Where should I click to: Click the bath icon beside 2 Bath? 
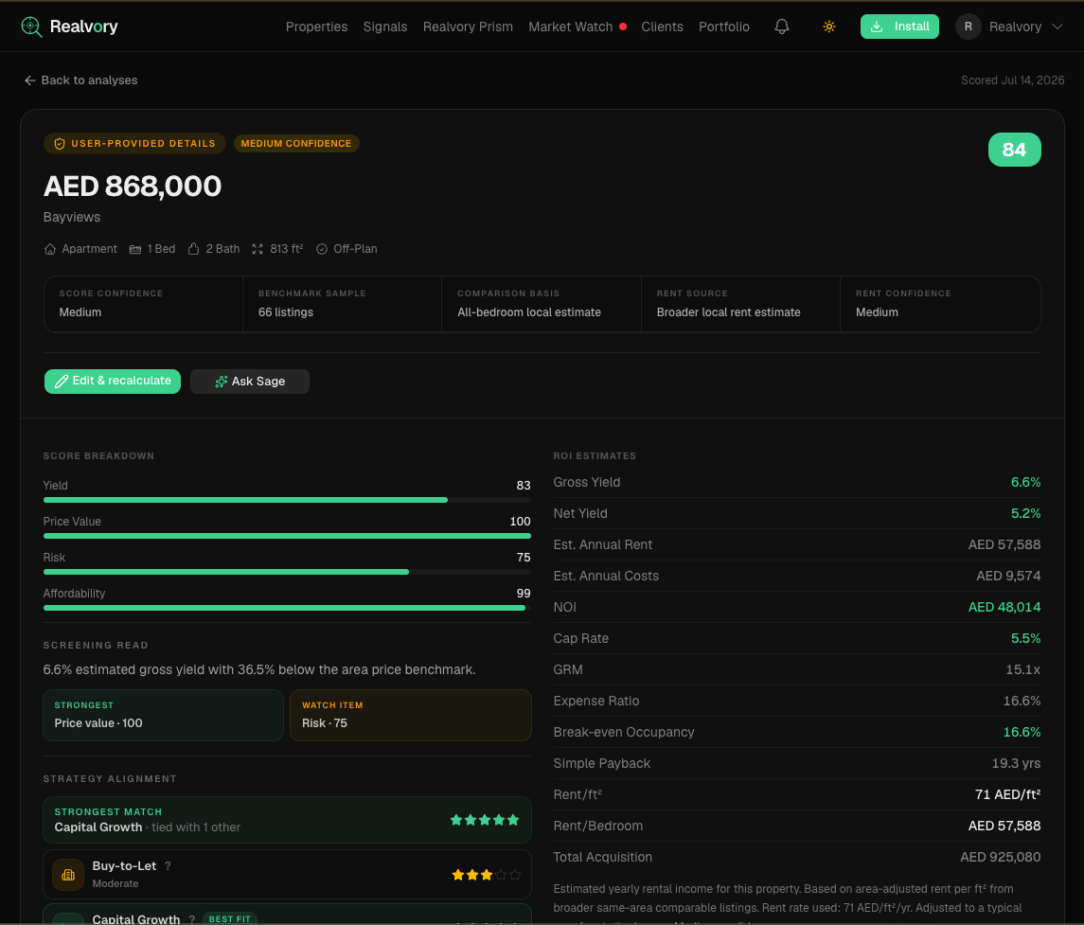tap(193, 249)
